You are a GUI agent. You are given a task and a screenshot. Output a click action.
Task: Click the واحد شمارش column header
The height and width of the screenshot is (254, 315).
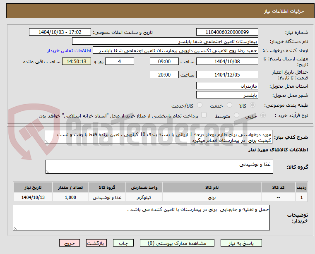pos(144,187)
